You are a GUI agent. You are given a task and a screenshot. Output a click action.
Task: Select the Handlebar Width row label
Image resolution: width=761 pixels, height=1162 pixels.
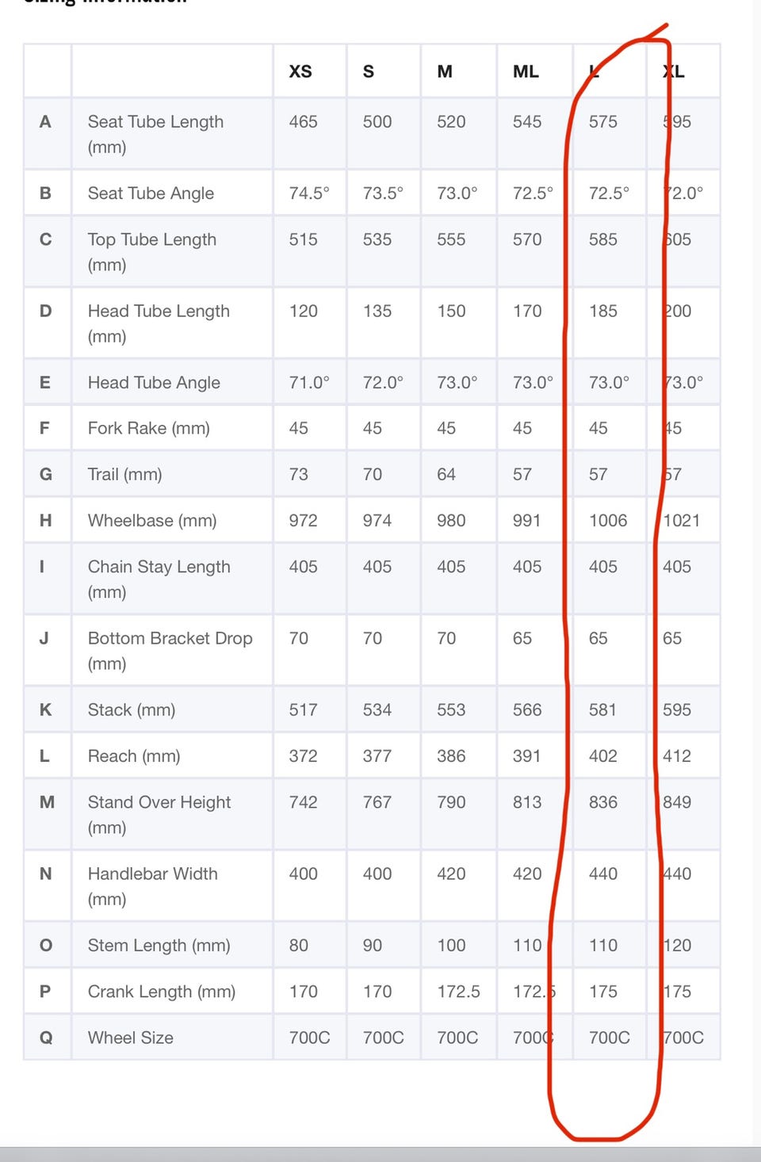(152, 885)
